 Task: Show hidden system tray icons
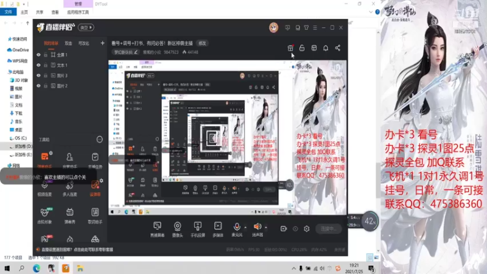coord(293,269)
